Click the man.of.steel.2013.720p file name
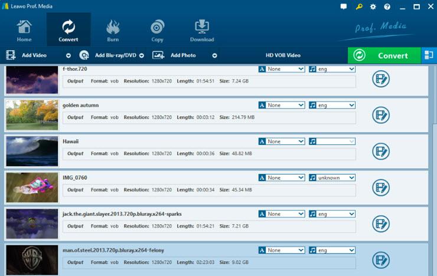437x276 pixels. (113, 250)
